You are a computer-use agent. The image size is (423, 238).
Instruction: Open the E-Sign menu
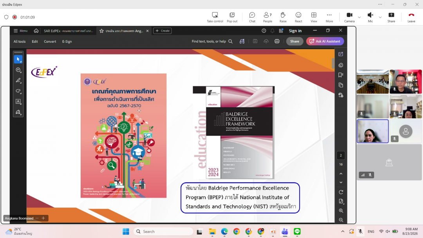point(67,41)
